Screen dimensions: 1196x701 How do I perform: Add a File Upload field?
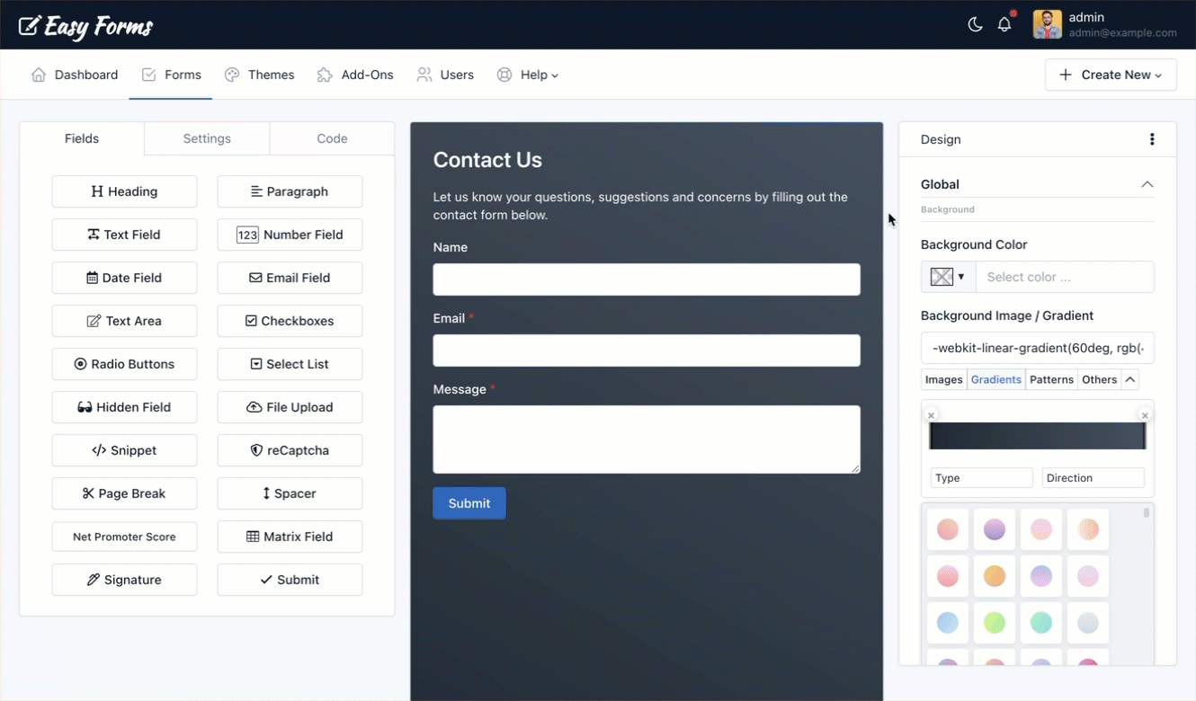289,407
